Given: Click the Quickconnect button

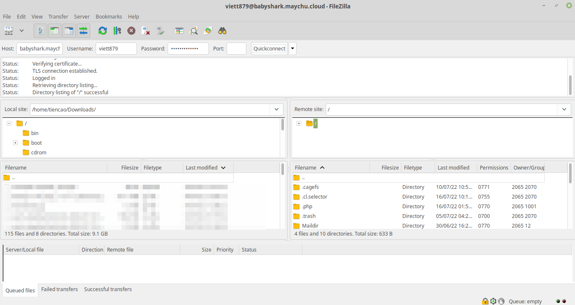Looking at the screenshot, I should click(269, 48).
